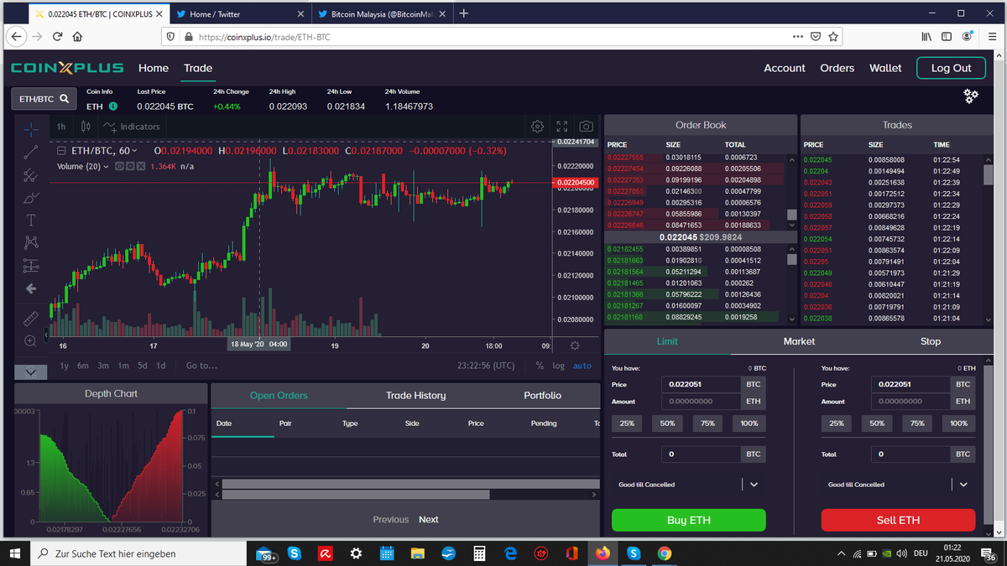Click the buy Amount input field
Screen dimensions: 1007x566
[x=701, y=402]
